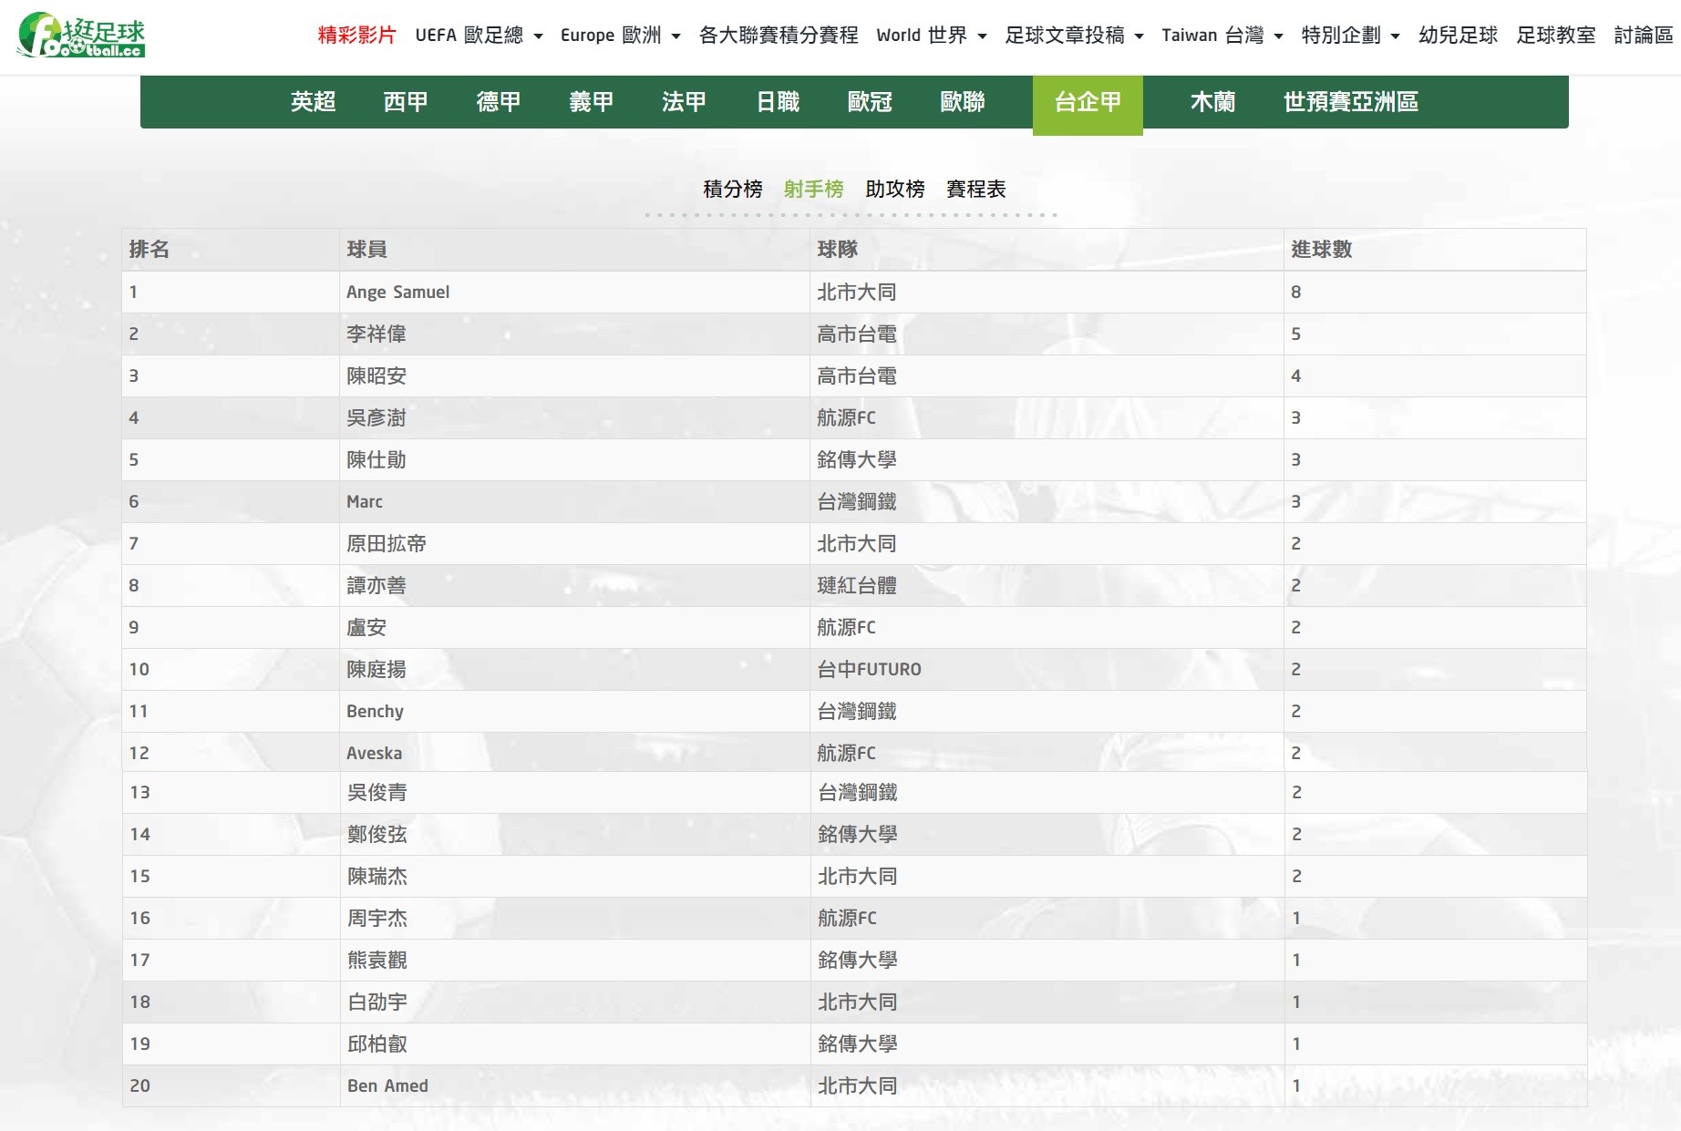Select player 陳昭安 in the table
The width and height of the screenshot is (1681, 1131).
[376, 376]
